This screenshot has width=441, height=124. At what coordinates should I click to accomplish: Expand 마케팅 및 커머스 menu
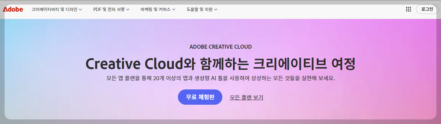158,9
